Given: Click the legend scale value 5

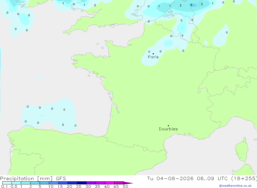Looking at the screenshot, I should point(40,186).
